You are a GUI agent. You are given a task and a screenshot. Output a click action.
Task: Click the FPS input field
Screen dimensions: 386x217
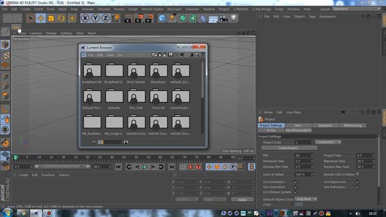pos(304,156)
